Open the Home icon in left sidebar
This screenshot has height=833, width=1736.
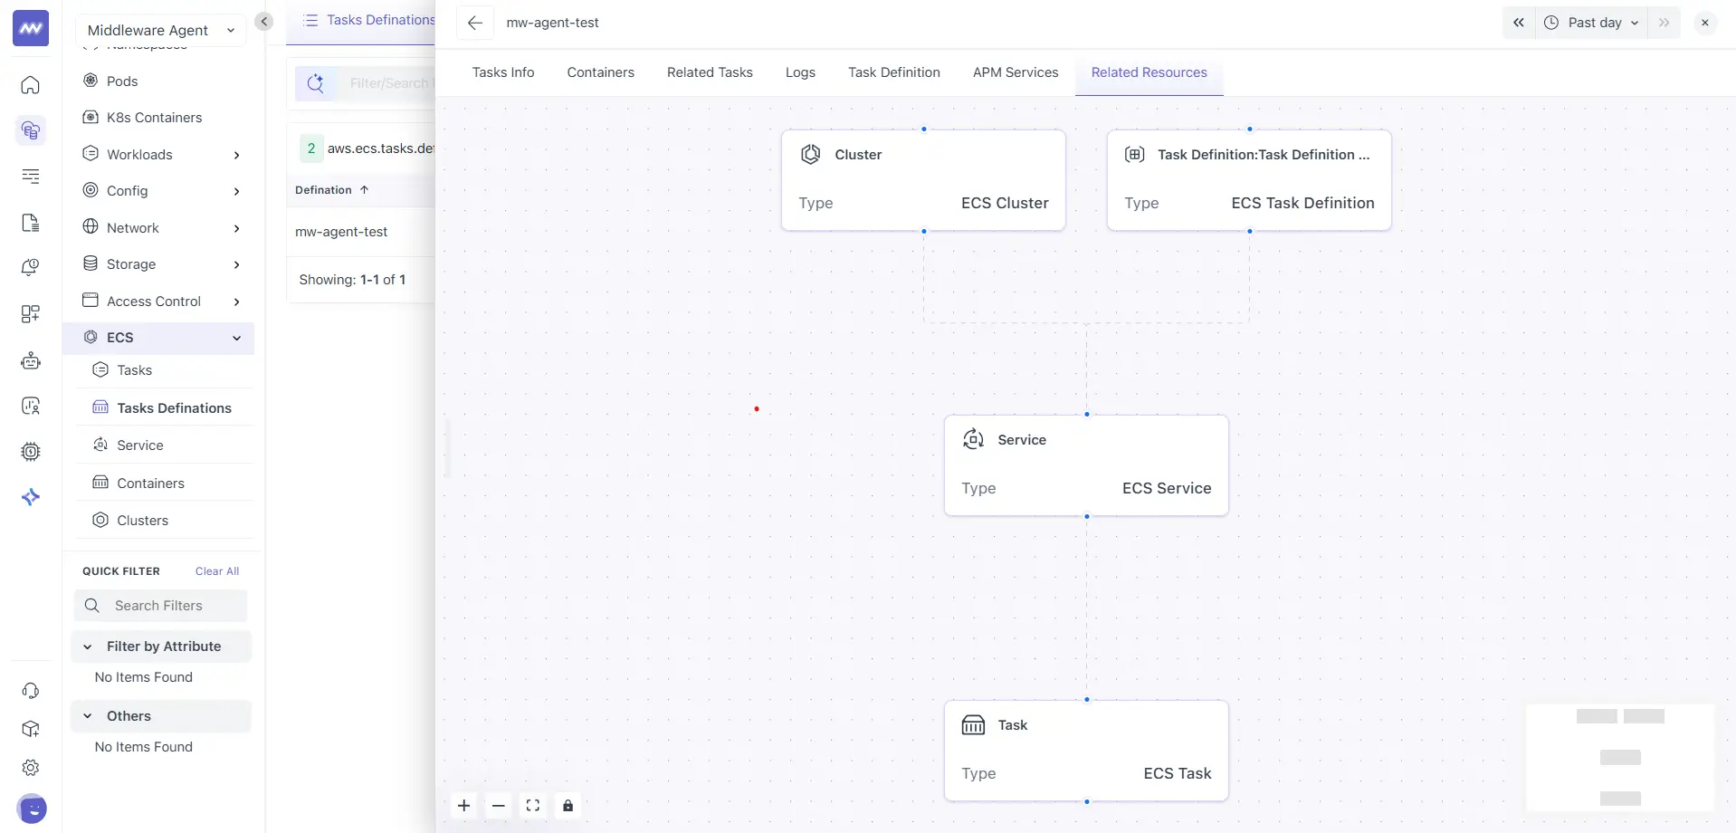(x=31, y=85)
